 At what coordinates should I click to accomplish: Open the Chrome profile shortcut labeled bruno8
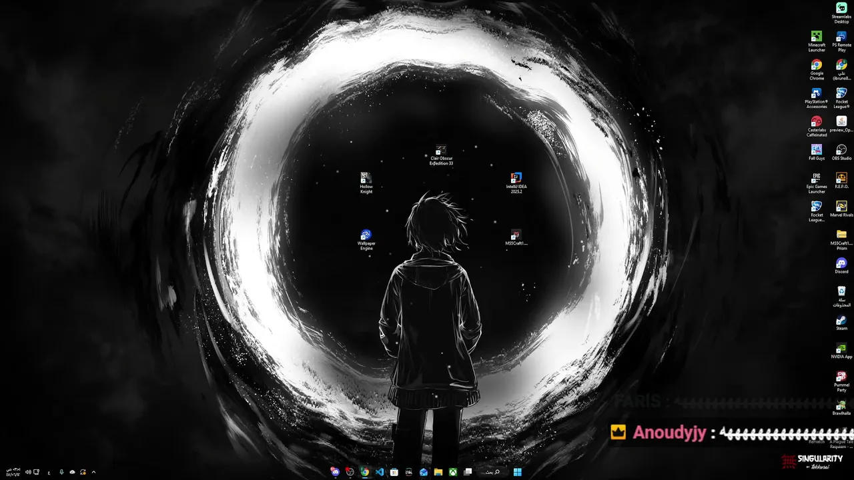[x=841, y=69]
